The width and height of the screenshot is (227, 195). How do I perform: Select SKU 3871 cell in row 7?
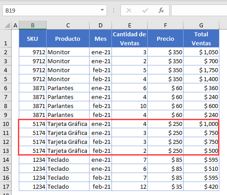pyautogui.click(x=33, y=97)
